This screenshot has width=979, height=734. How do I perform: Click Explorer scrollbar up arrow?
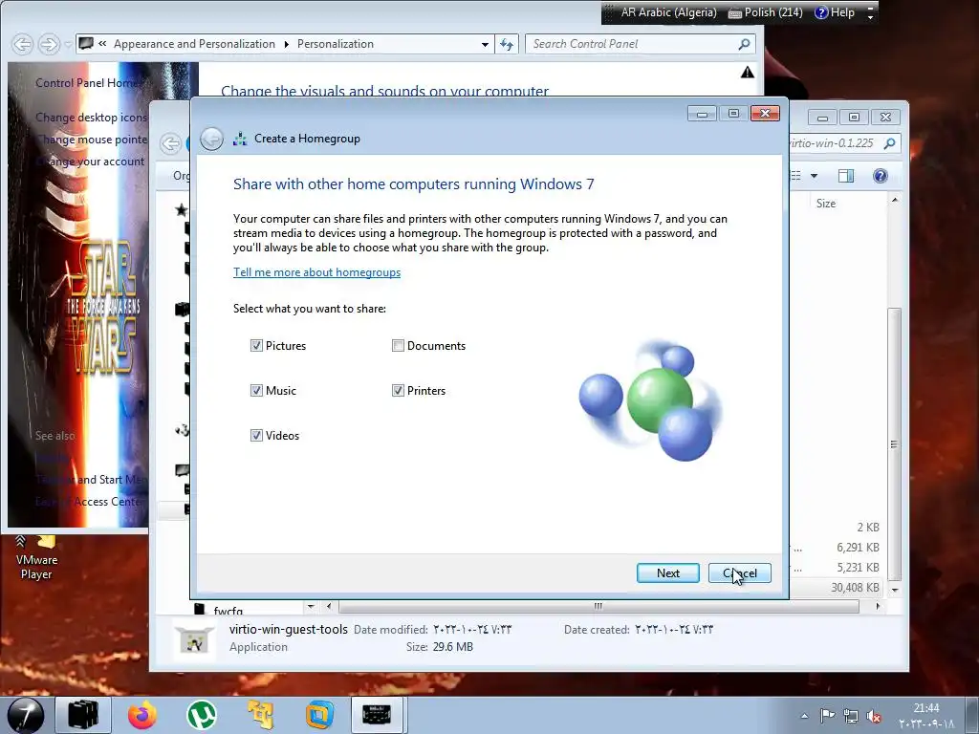895,201
